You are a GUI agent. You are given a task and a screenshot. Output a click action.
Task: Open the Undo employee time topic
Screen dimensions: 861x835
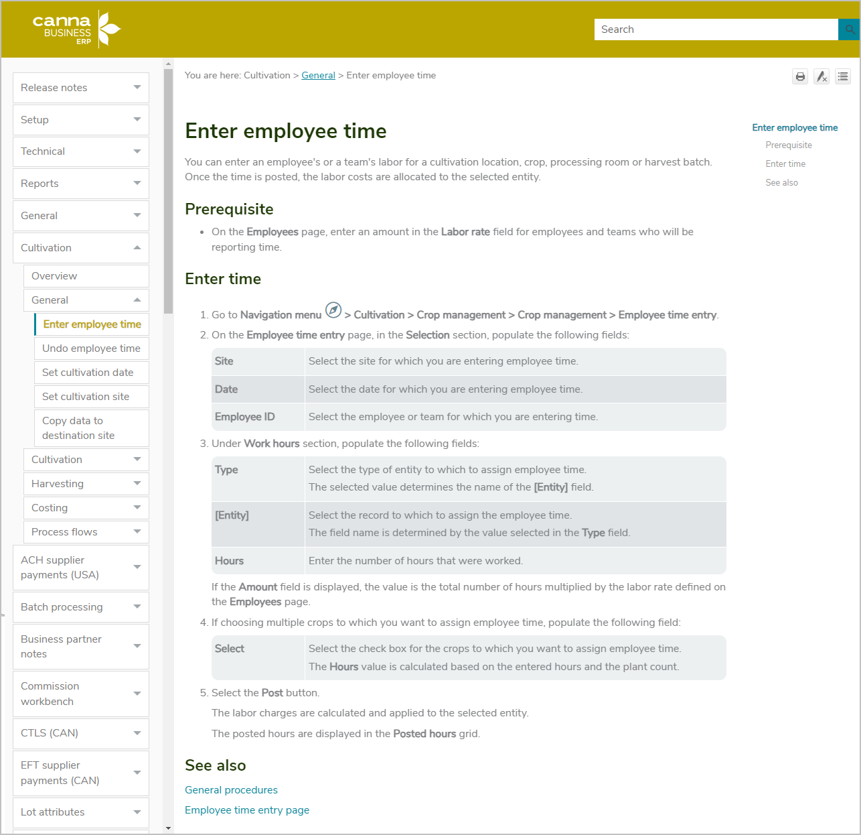(x=91, y=348)
